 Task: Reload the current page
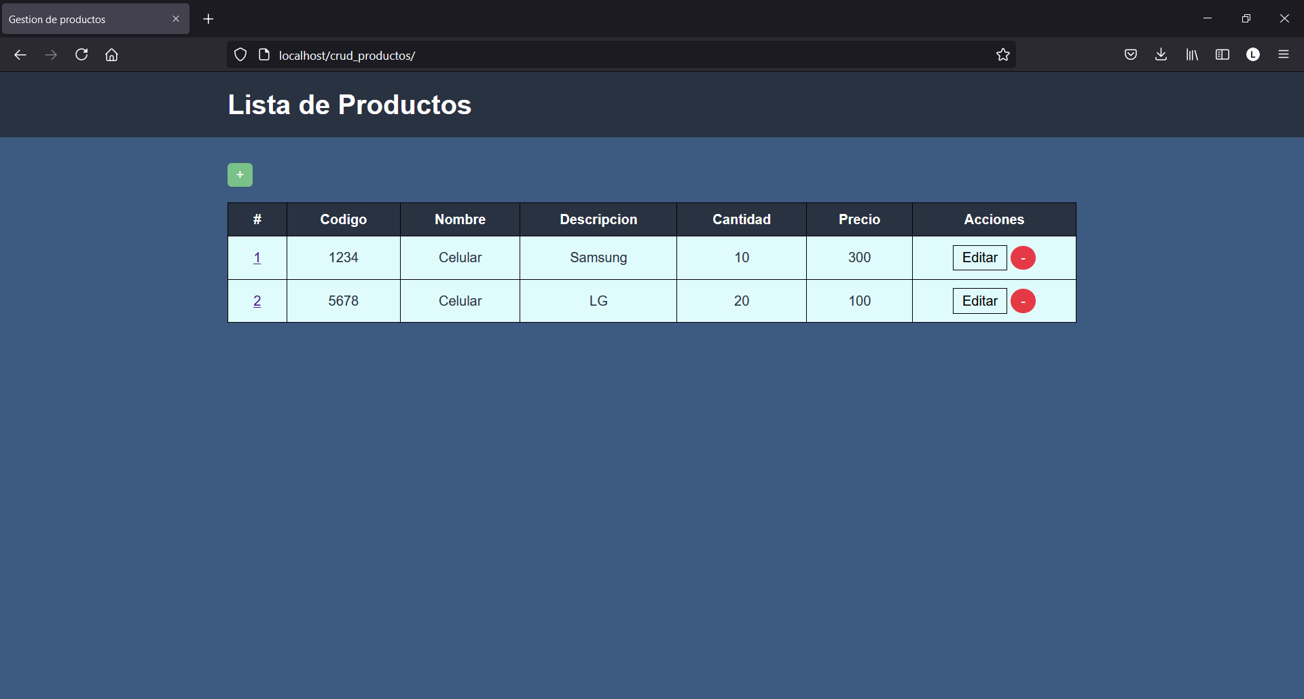tap(81, 55)
